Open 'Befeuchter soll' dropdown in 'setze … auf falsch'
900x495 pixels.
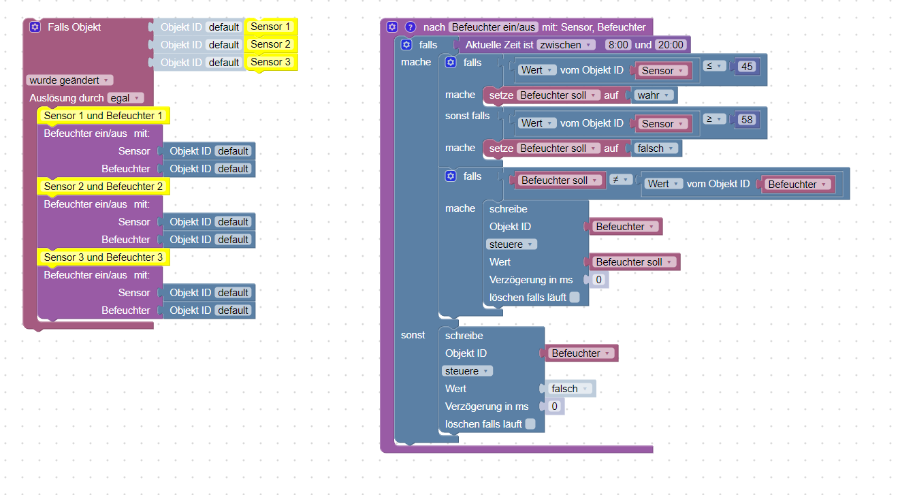[559, 148]
